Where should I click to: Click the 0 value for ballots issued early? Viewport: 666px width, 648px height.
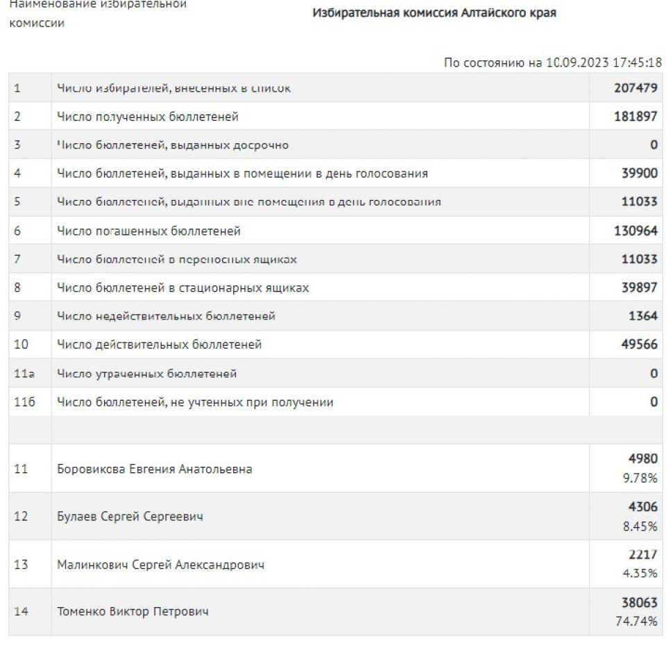[654, 145]
